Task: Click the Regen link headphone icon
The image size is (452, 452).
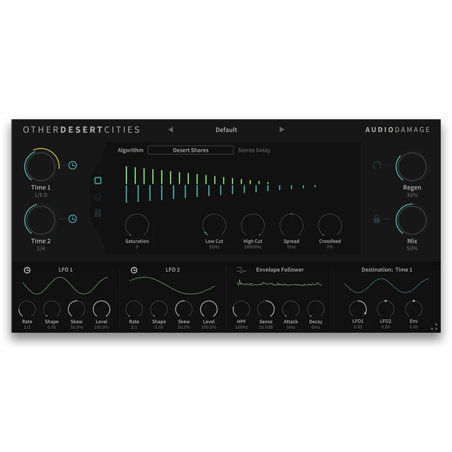Action: 377,165
